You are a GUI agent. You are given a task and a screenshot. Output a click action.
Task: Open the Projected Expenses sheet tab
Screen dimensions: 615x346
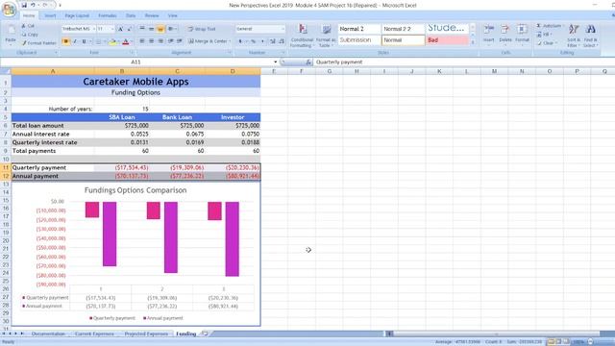[x=146, y=334]
